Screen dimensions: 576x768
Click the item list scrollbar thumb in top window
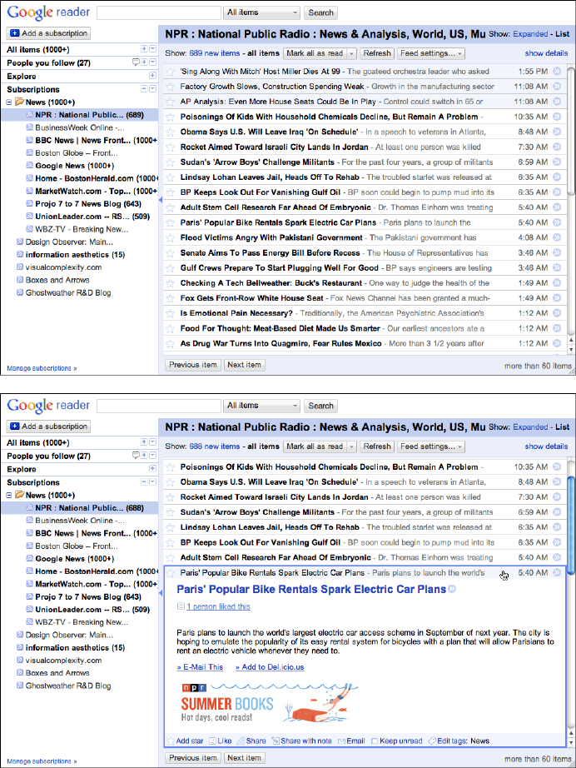tap(571, 132)
